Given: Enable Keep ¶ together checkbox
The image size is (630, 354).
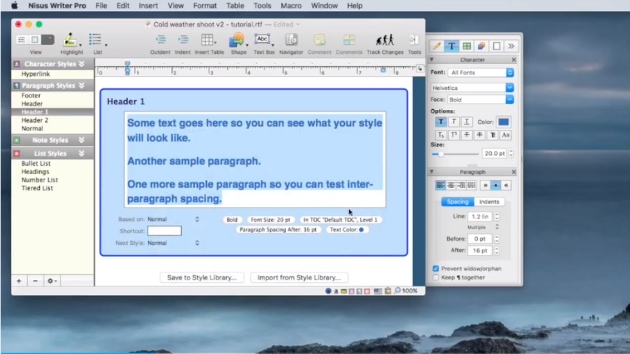Looking at the screenshot, I should (x=436, y=278).
